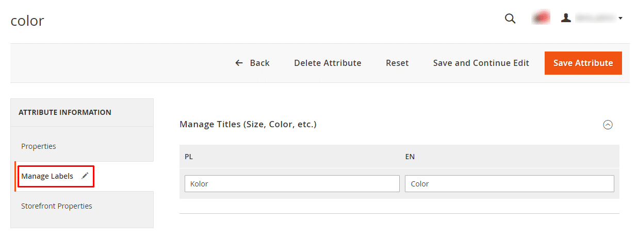
Task: Click Save and Continue Edit
Action: point(481,63)
